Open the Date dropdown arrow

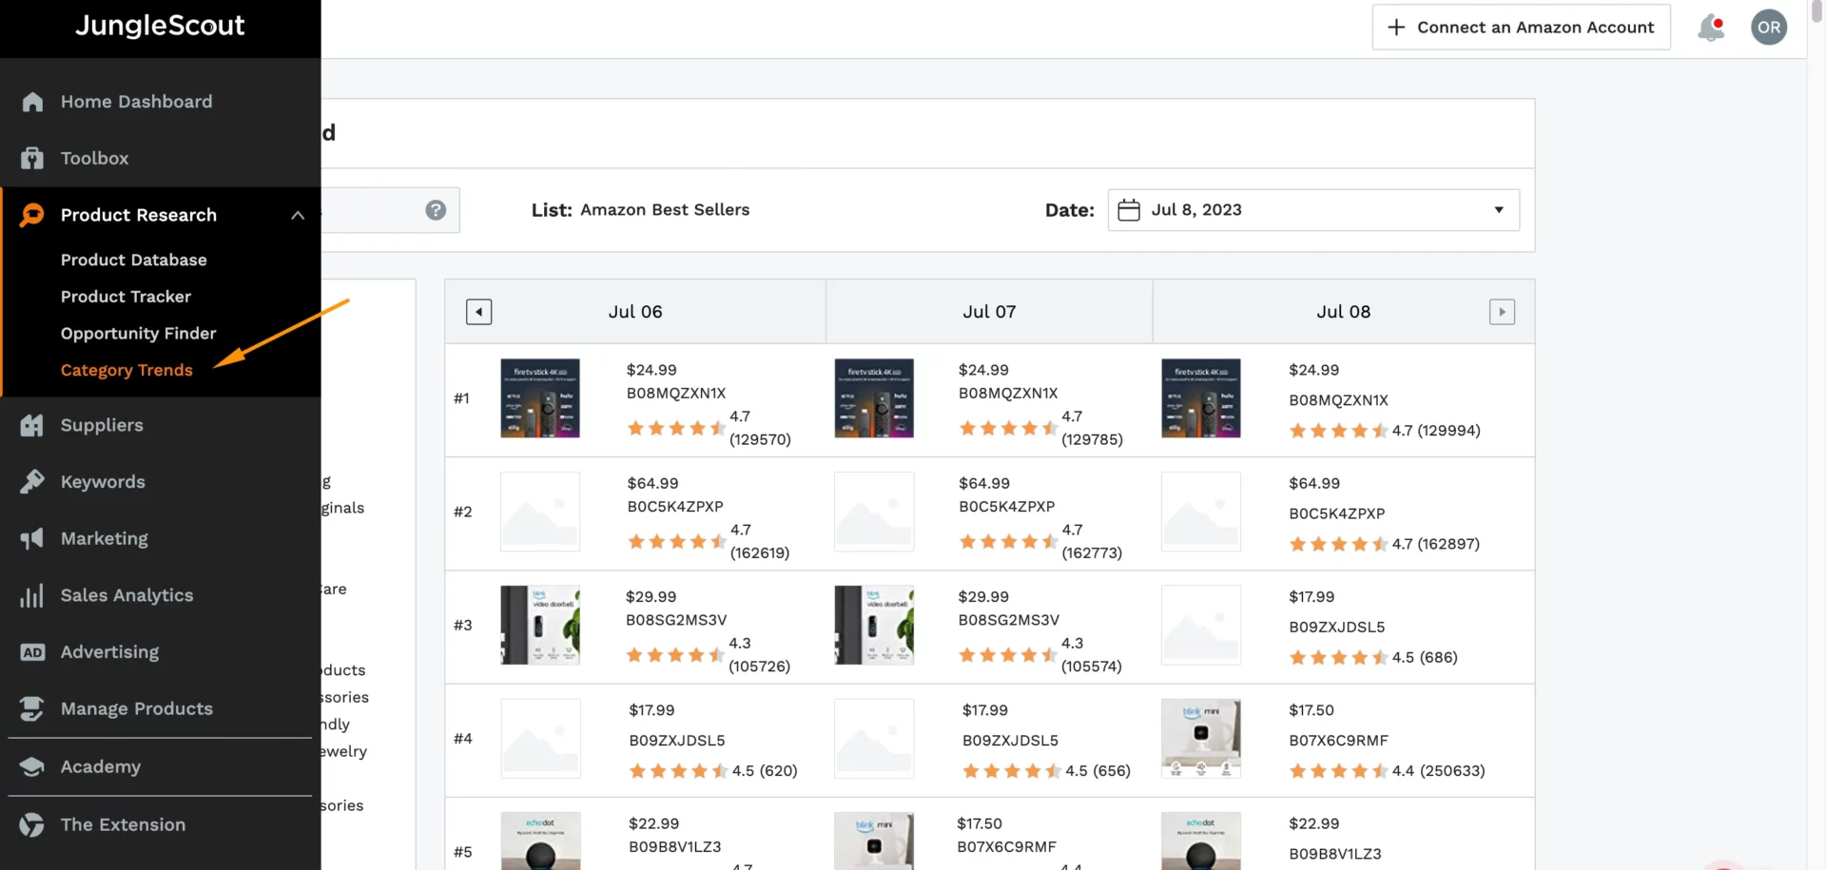[x=1499, y=210]
